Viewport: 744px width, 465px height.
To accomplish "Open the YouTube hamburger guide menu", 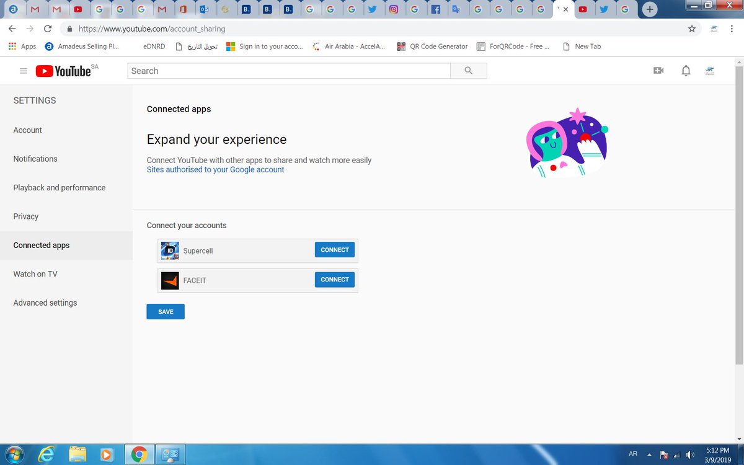I will [x=24, y=71].
